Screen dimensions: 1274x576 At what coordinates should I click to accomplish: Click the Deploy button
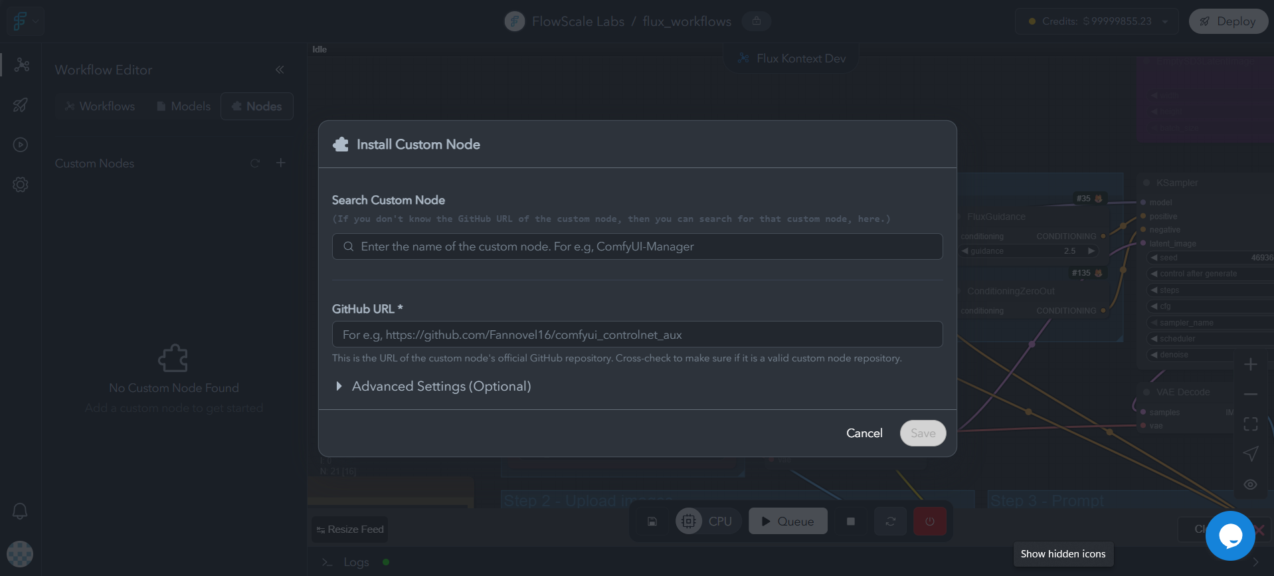tap(1228, 21)
